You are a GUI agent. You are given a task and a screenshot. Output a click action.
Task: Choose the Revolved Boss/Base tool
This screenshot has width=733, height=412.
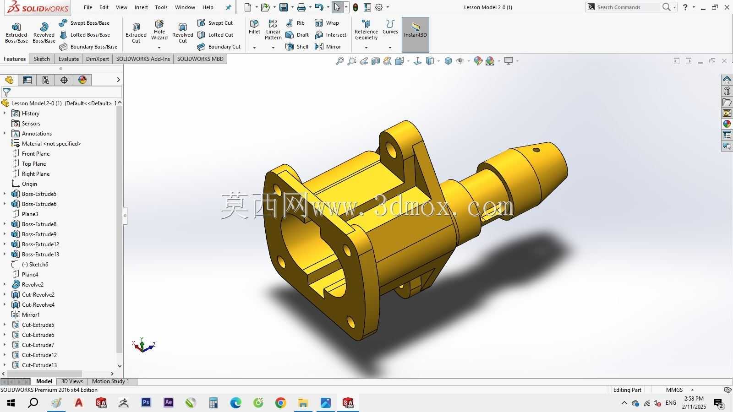pyautogui.click(x=44, y=33)
